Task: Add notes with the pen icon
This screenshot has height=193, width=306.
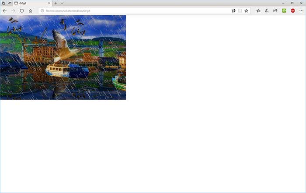Action: (267, 11)
